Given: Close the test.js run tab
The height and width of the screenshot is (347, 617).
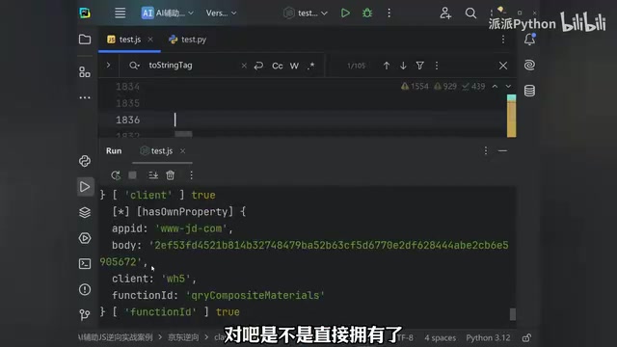Looking at the screenshot, I should [182, 151].
